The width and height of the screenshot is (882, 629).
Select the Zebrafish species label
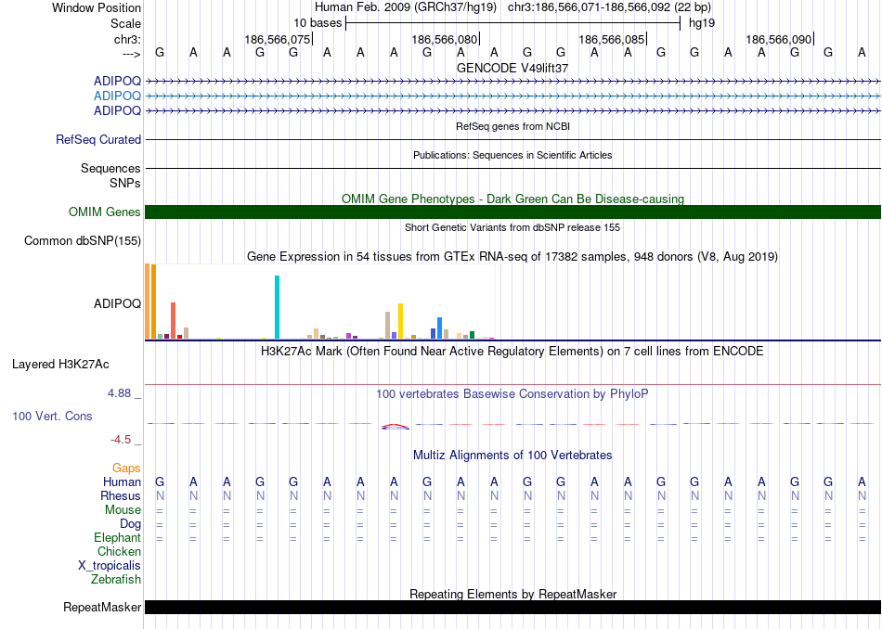click(116, 579)
